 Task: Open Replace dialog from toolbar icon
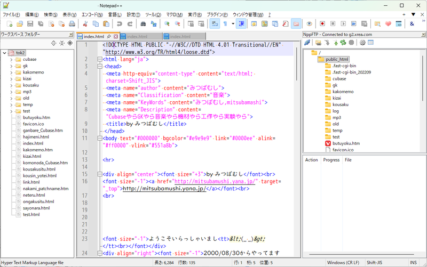[x=154, y=24]
